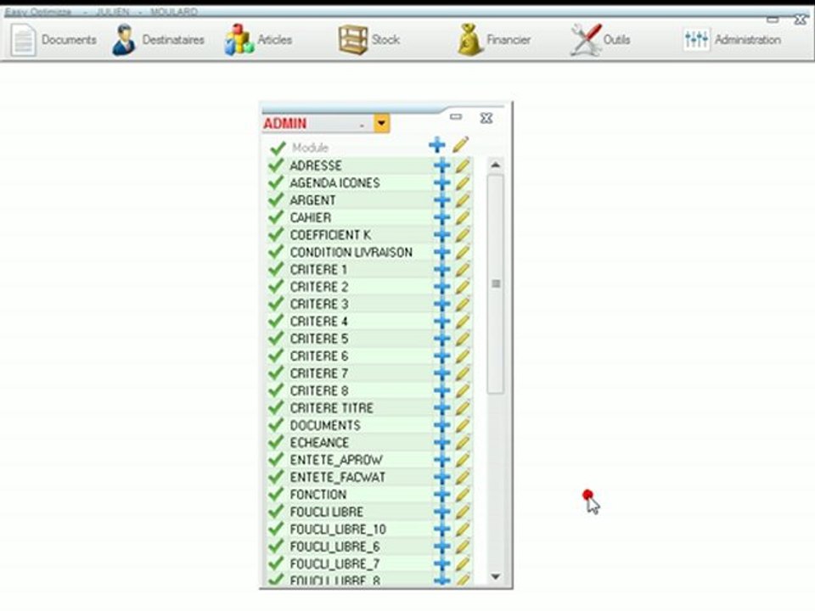Toggle the ADRESSE checkmark

276,165
